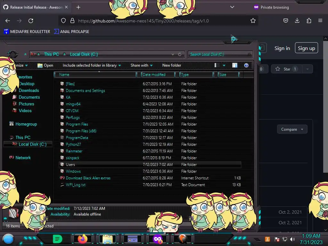Open the Firefox extensions icon

309,20
